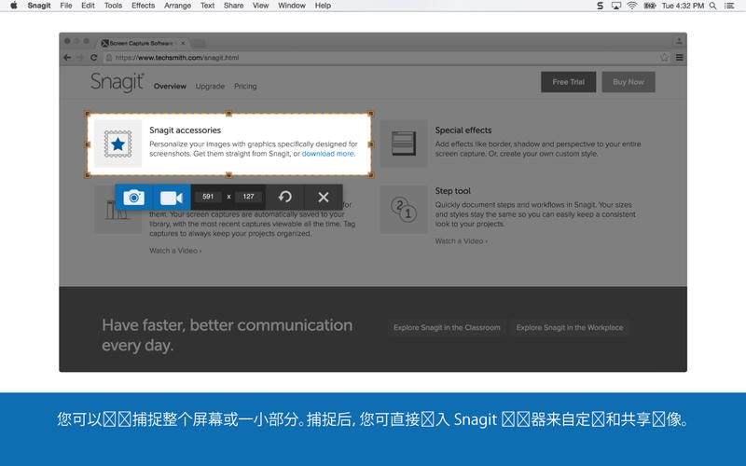Open the browser hamburger menu
The height and width of the screenshot is (466, 746).
coord(680,58)
